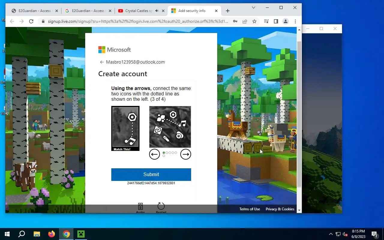Mute audio on Crystal Castles tab
384x240 pixels.
point(157,11)
